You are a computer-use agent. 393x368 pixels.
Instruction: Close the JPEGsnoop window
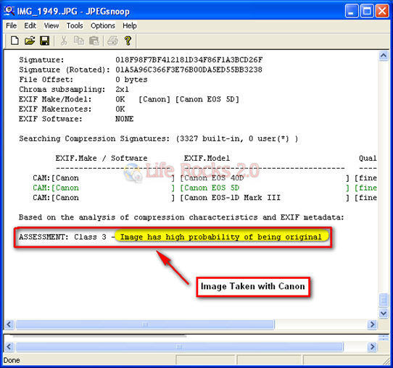tap(382, 11)
